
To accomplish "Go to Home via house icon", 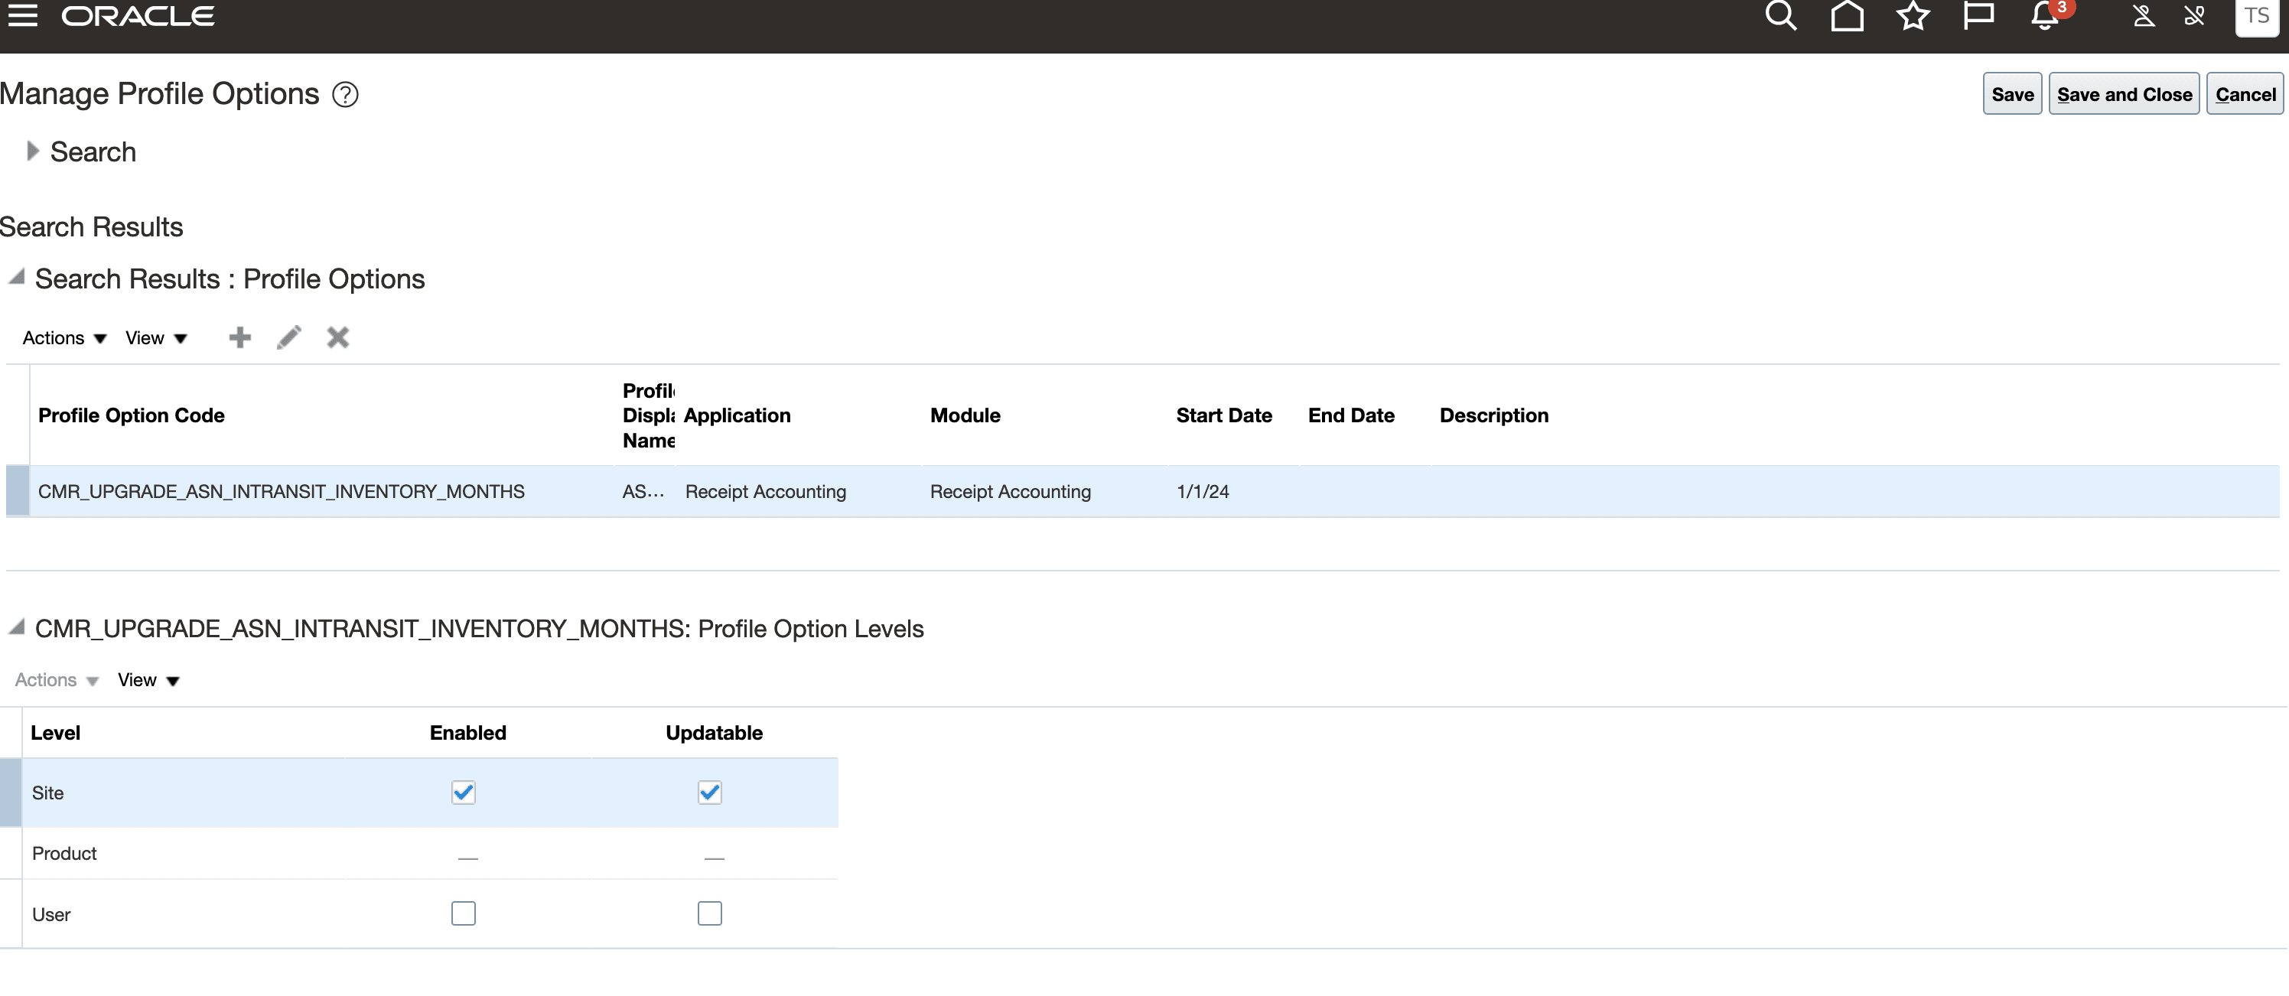I will pos(1847,15).
